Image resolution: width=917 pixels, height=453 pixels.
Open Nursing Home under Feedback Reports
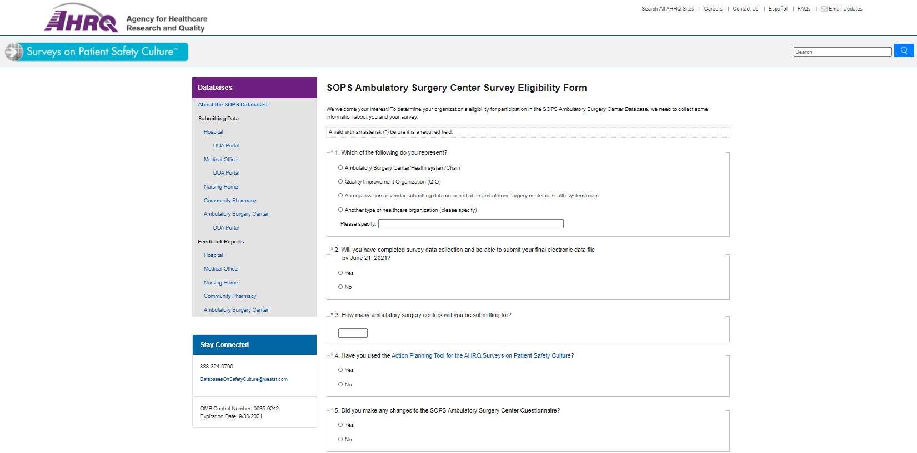click(x=221, y=283)
